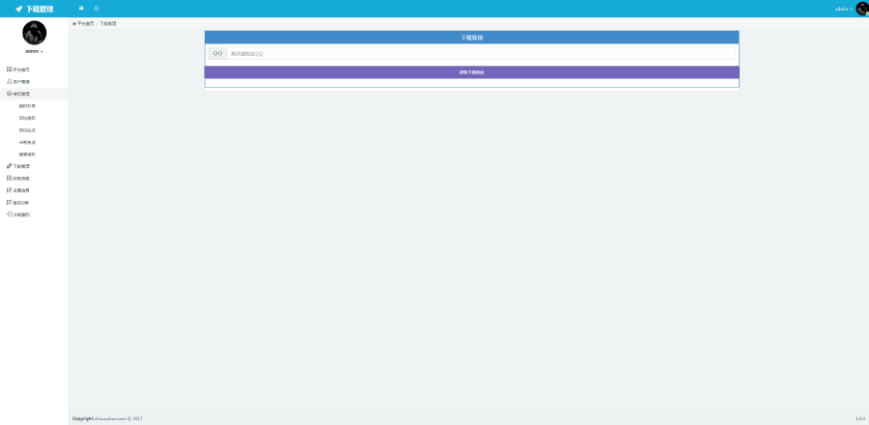Image resolution: width=869 pixels, height=425 pixels.
Task: Open the admin dropdown in the top-right corner
Action: click(844, 9)
